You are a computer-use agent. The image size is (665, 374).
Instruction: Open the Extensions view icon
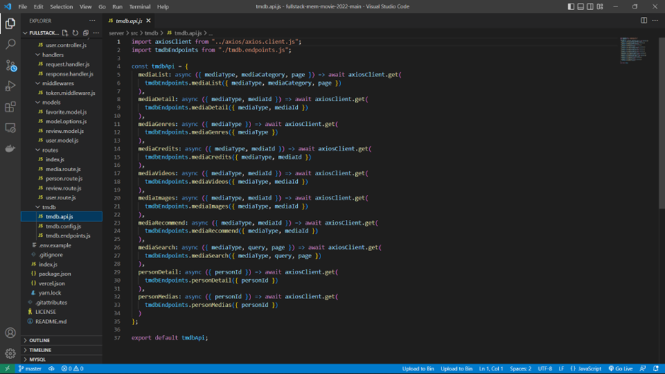click(x=10, y=107)
